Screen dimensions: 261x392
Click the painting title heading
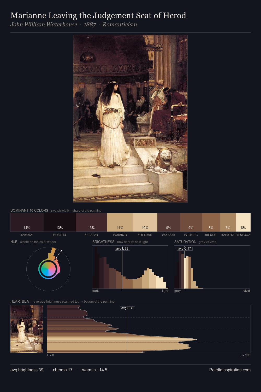[98, 15]
